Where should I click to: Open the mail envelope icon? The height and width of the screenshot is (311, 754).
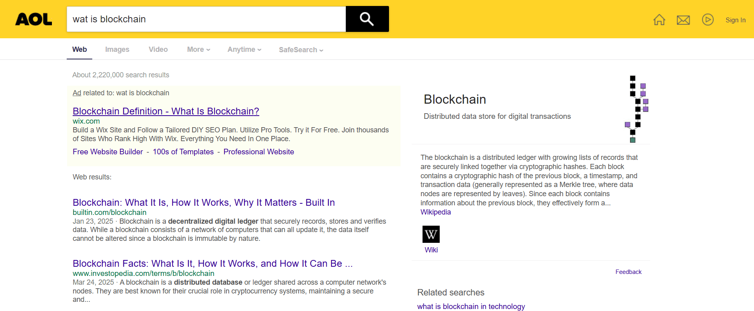pyautogui.click(x=683, y=20)
